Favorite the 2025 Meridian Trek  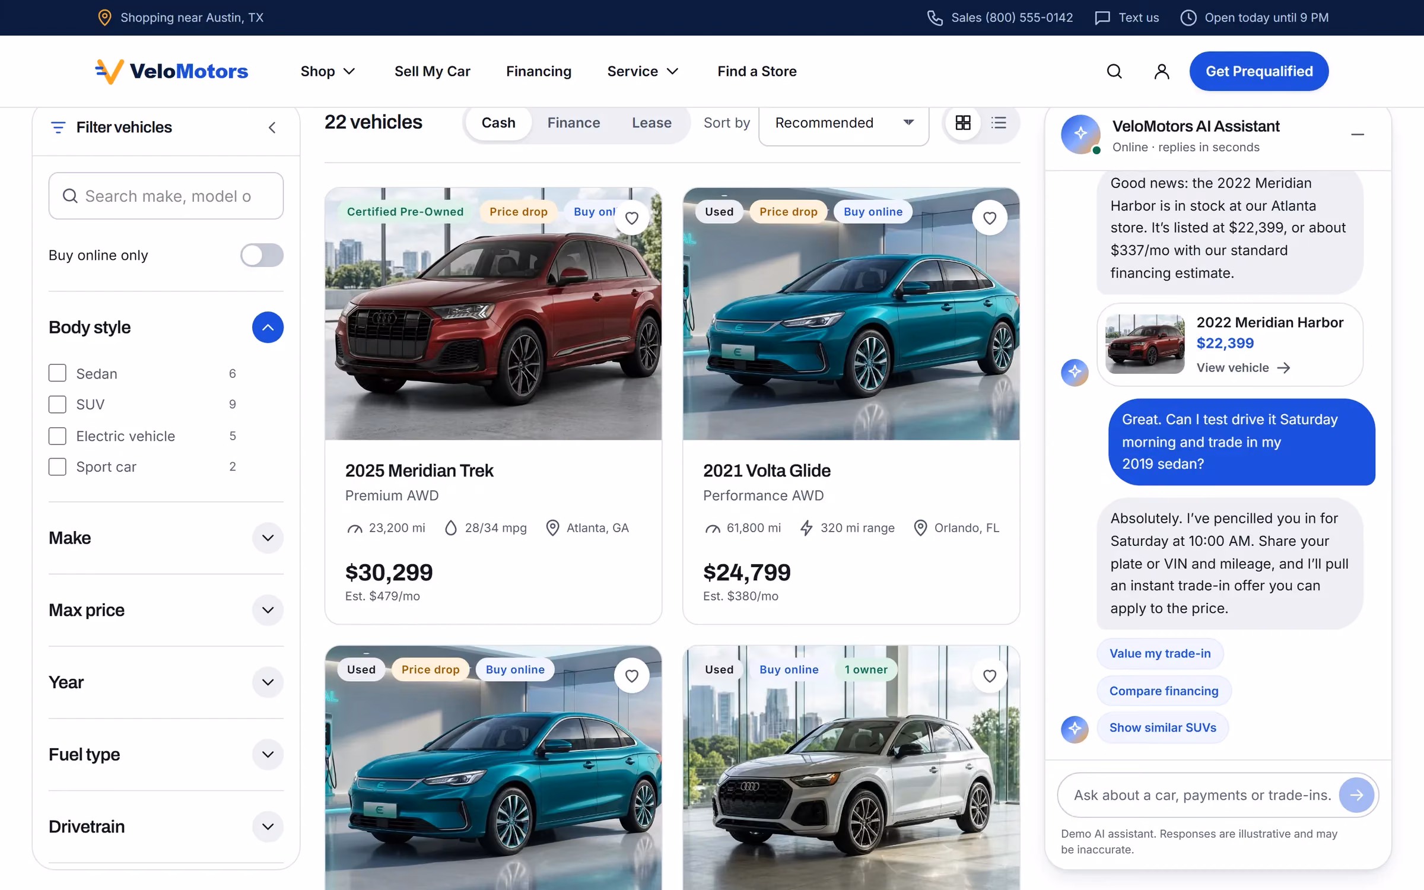(x=632, y=218)
